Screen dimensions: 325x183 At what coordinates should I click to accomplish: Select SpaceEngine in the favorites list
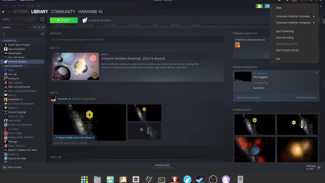15,53
